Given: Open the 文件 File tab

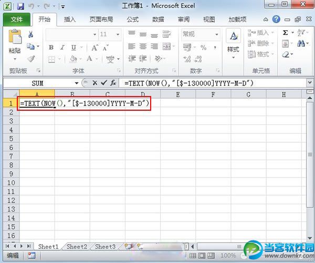Looking at the screenshot, I should 17,19.
